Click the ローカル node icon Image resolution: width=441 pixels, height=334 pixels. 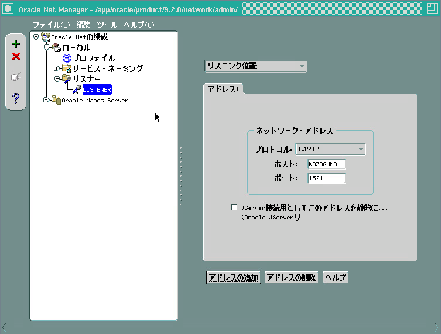[56, 47]
